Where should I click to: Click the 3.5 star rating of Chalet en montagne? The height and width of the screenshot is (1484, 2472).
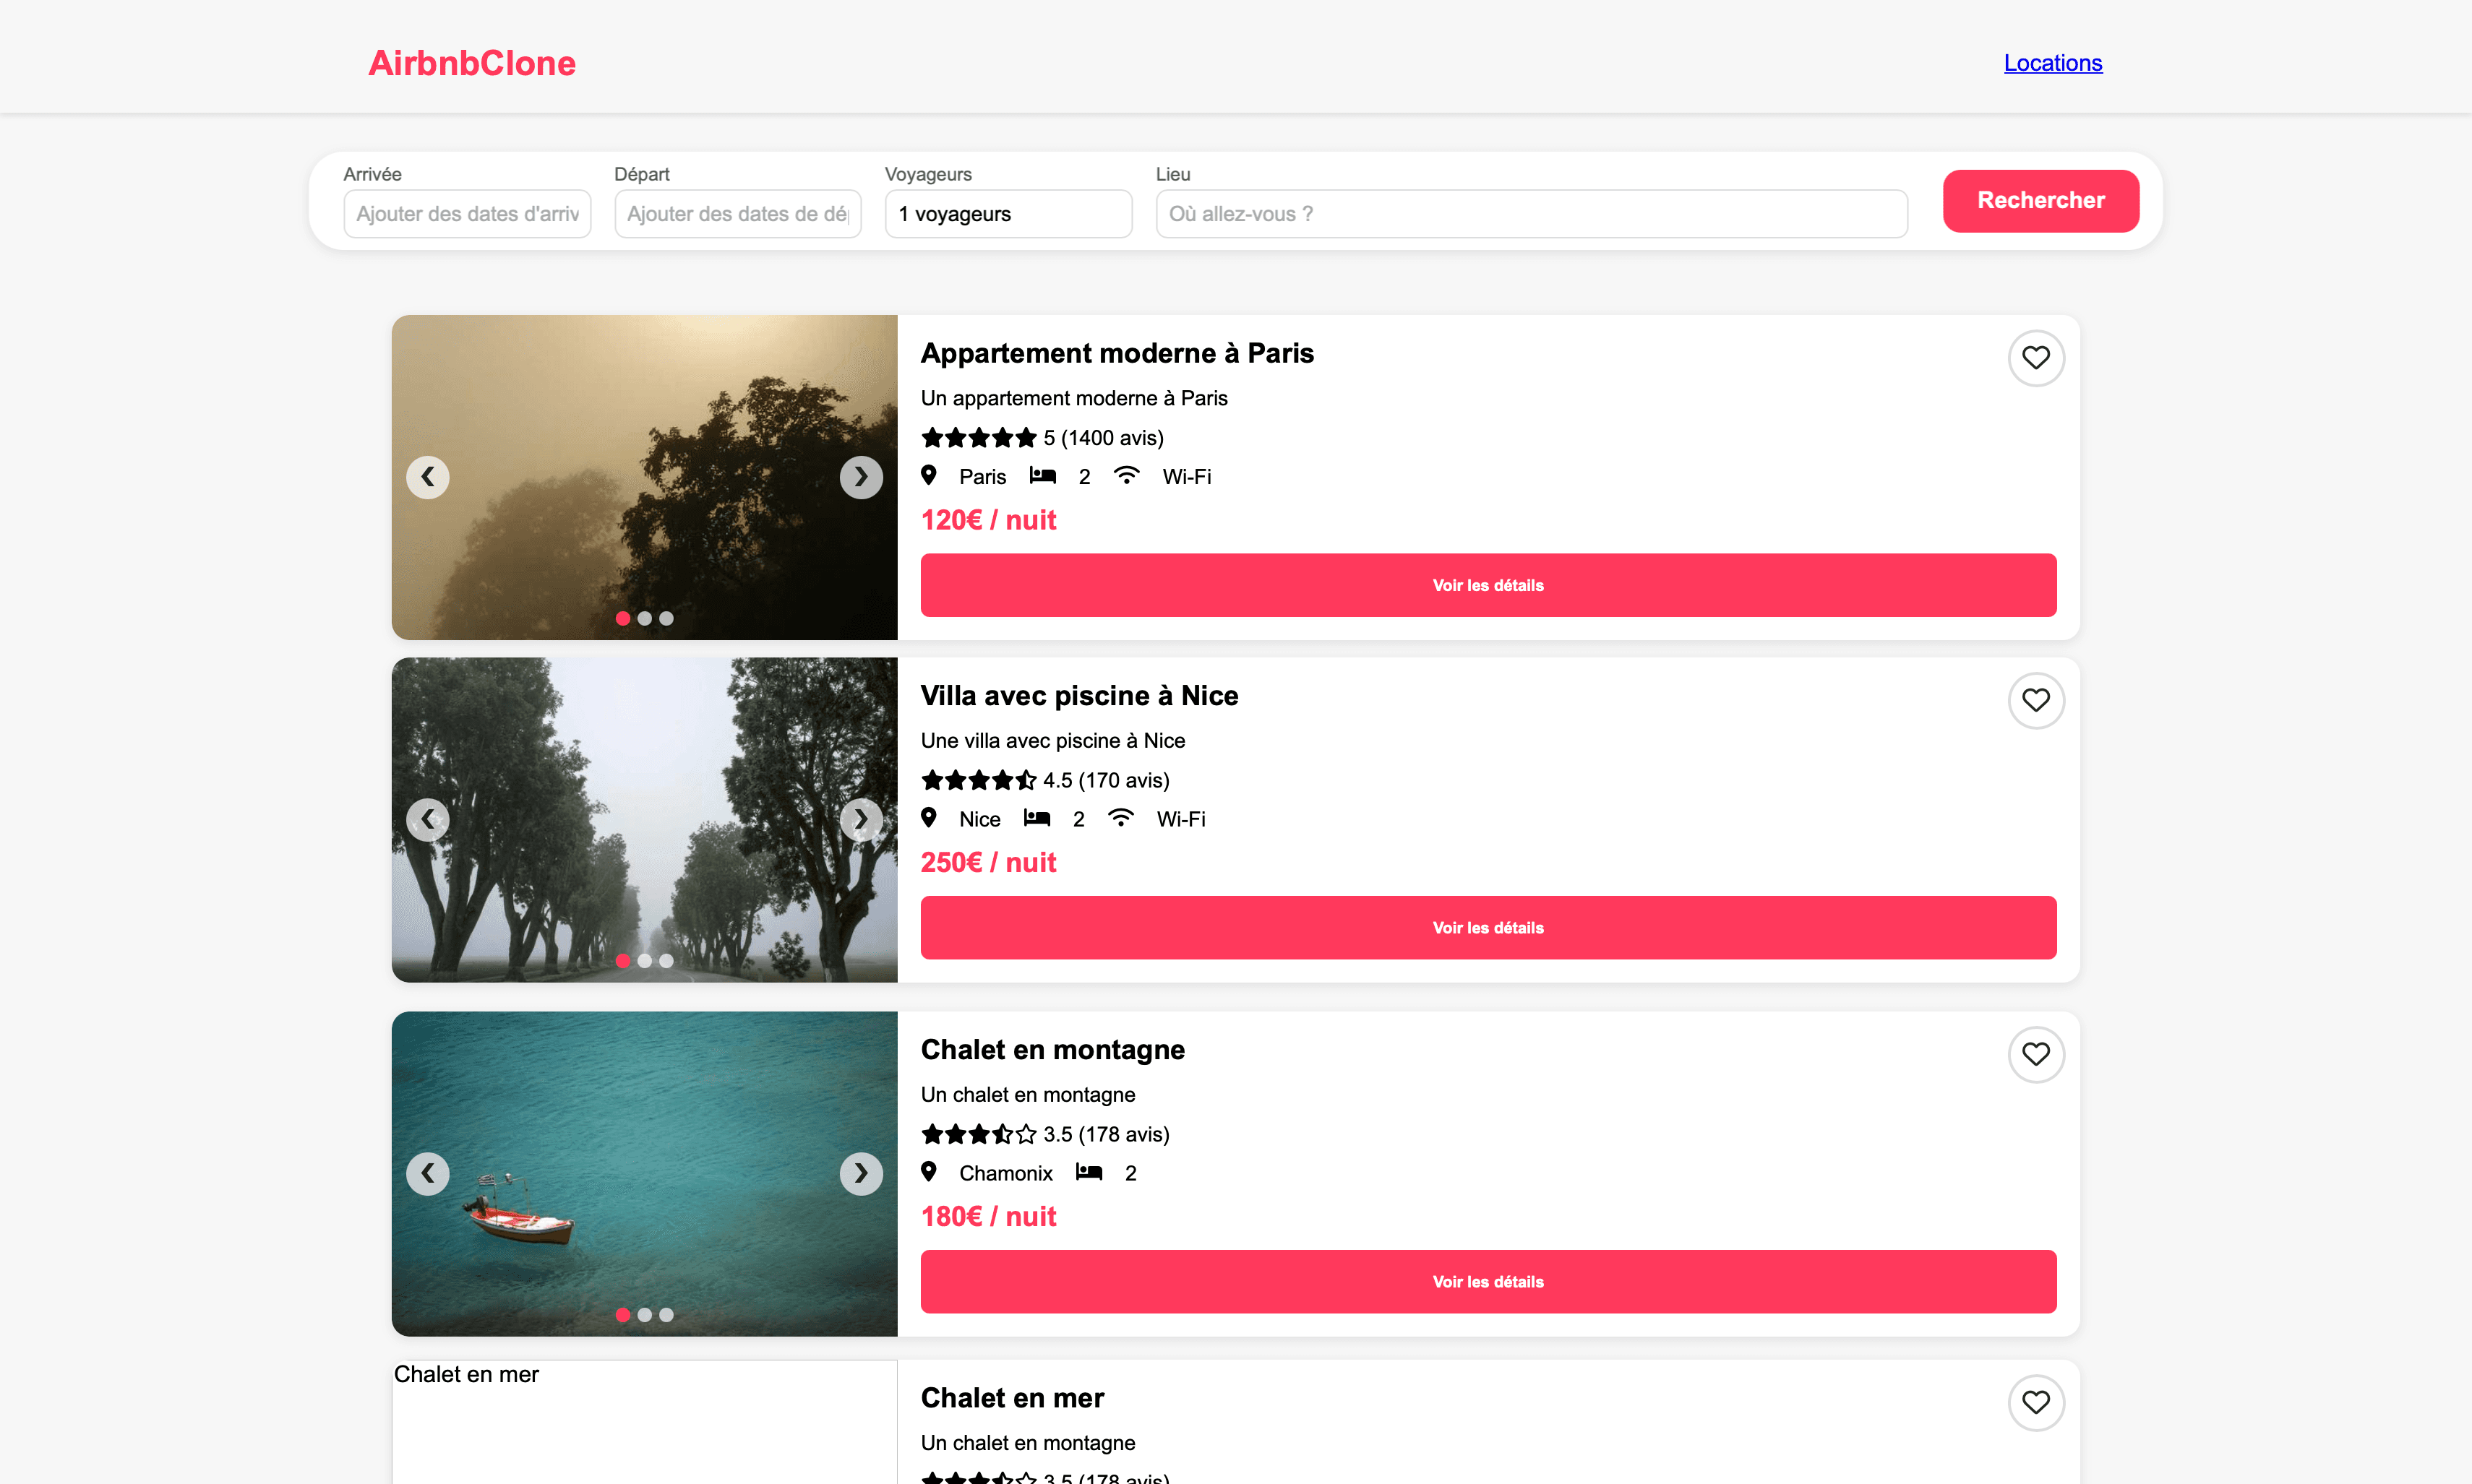(979, 1133)
